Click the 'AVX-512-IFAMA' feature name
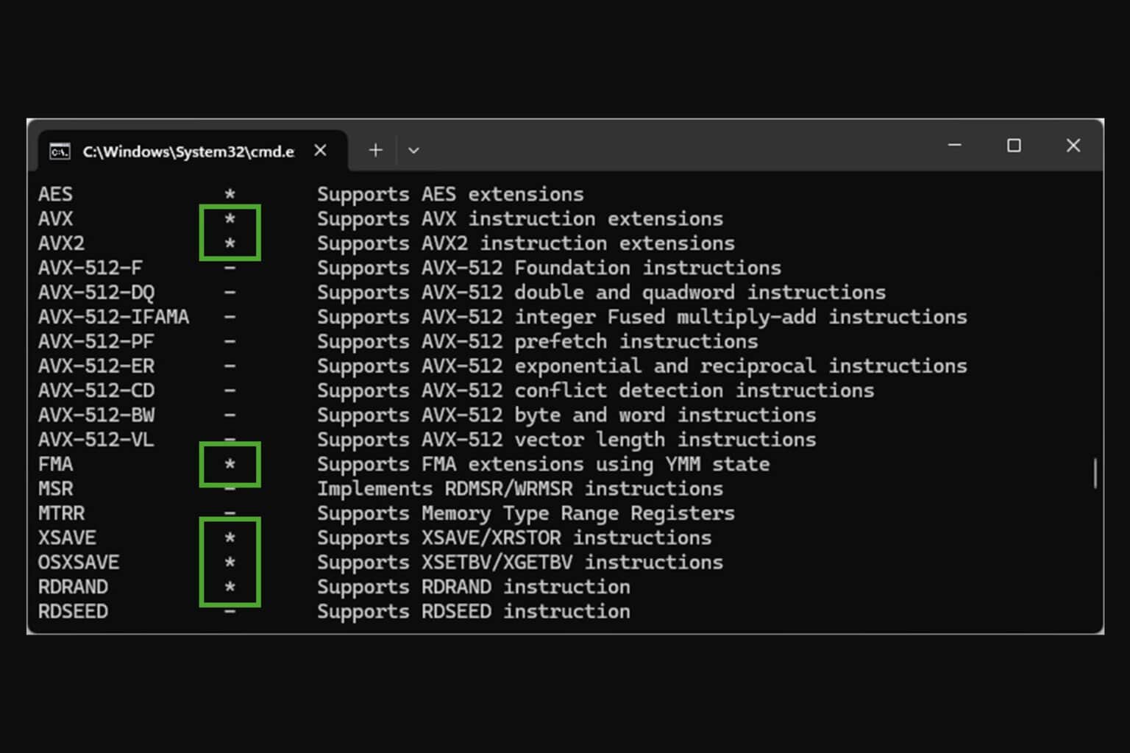This screenshot has height=753, width=1130. 113,317
